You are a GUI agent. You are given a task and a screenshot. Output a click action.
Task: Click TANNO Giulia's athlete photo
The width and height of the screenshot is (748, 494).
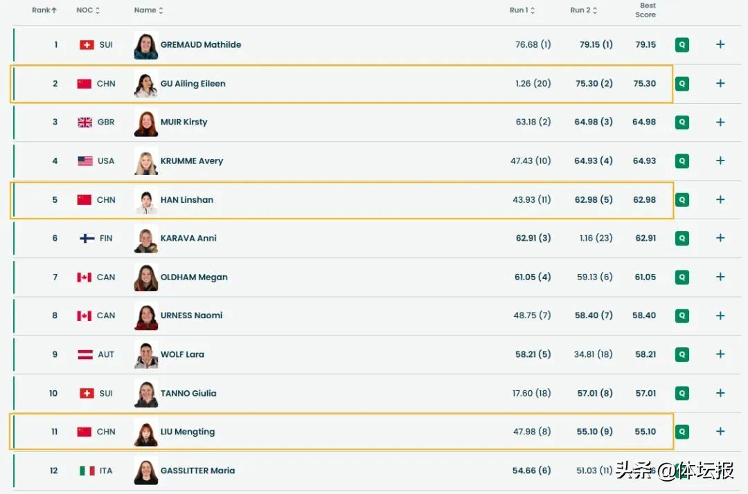pyautogui.click(x=146, y=394)
